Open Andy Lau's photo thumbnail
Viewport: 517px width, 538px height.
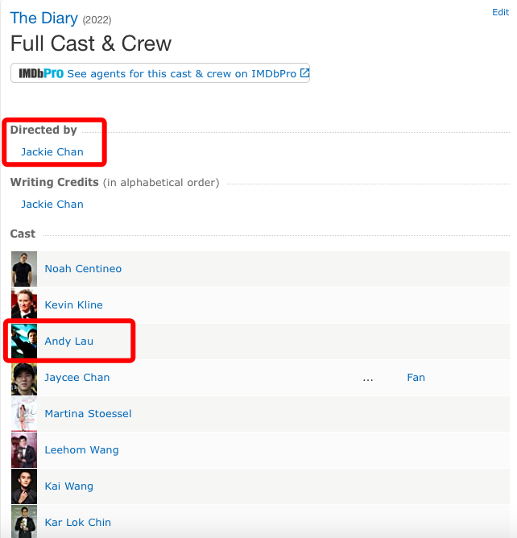[x=24, y=341]
